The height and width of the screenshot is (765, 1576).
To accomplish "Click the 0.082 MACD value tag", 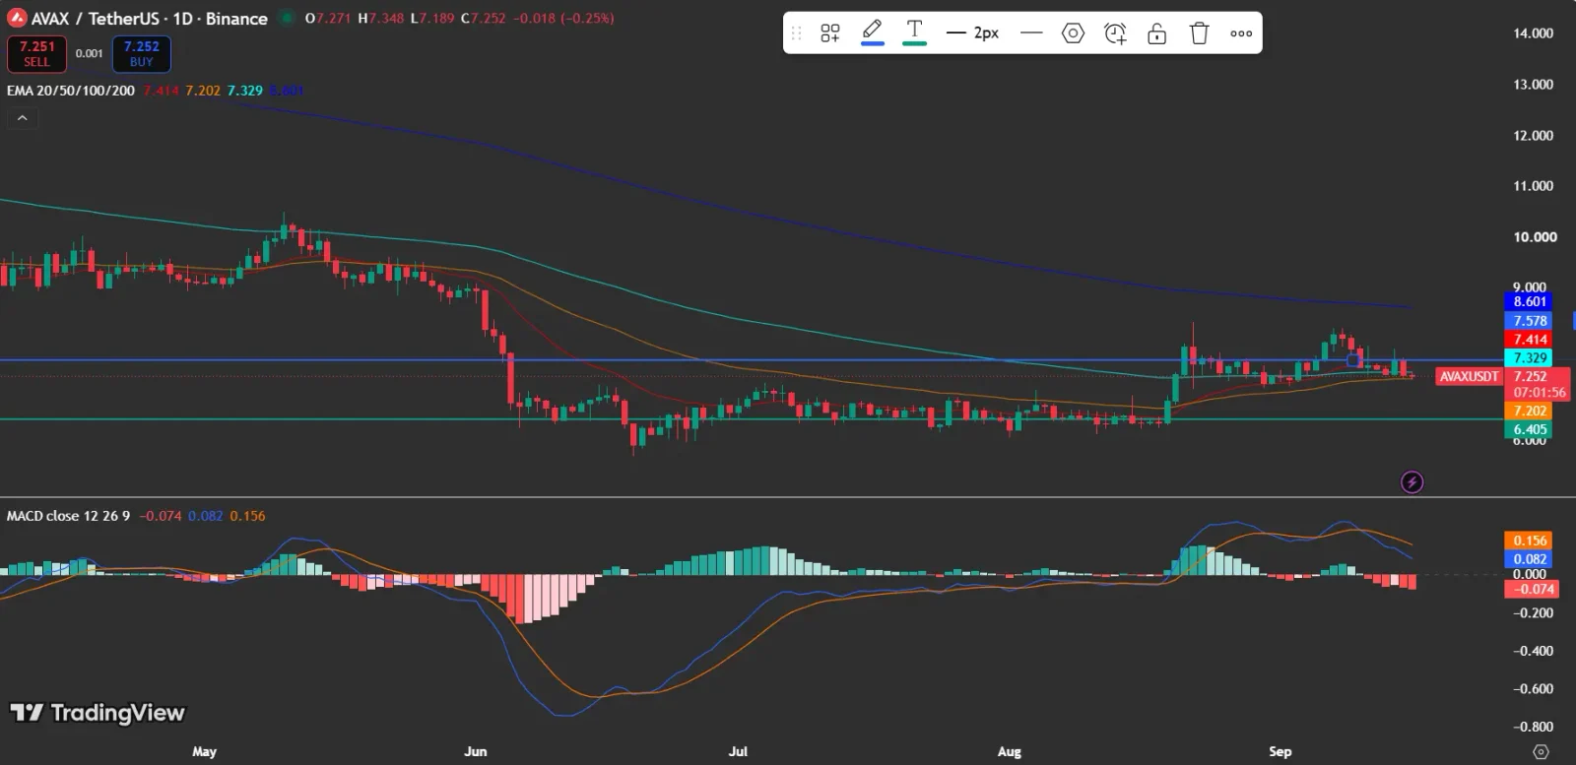I will 1530,559.
